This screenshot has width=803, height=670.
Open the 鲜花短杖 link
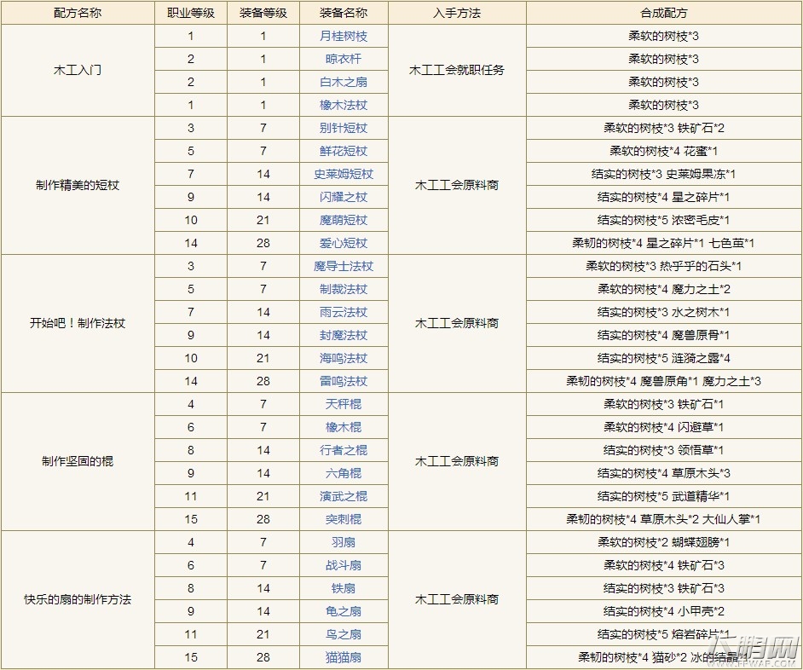344,152
